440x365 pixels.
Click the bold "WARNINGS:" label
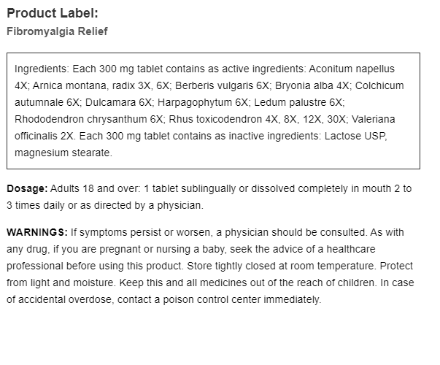tap(36, 232)
